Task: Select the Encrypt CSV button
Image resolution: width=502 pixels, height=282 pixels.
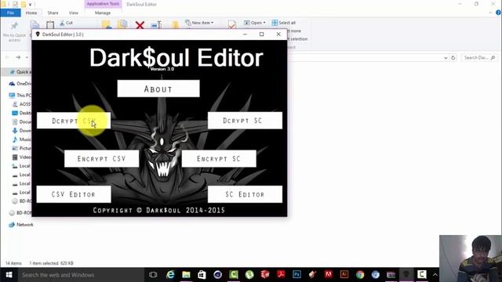Action: (x=101, y=158)
